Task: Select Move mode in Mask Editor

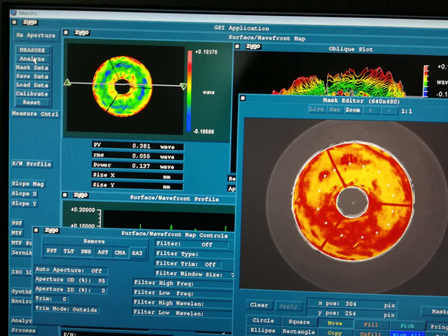Action: pyautogui.click(x=335, y=323)
